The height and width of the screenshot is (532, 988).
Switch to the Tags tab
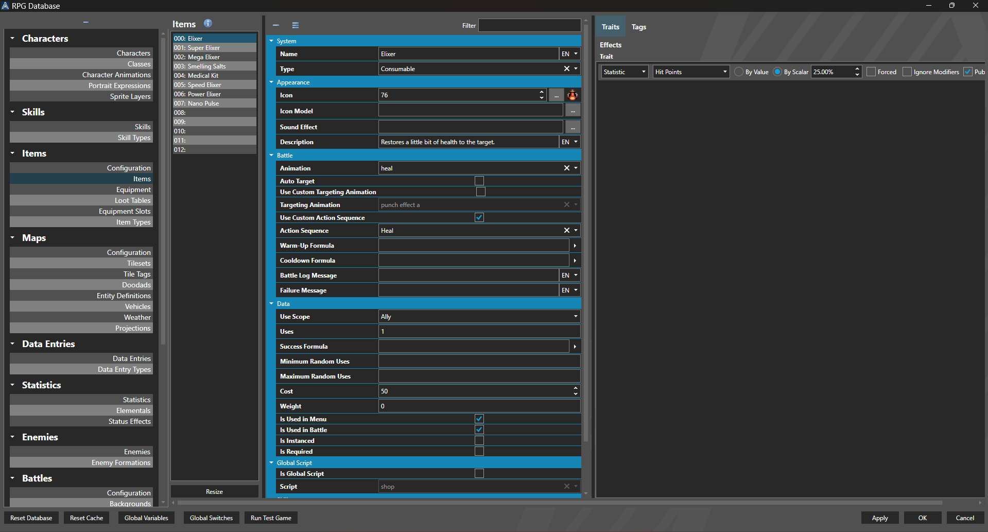(638, 27)
